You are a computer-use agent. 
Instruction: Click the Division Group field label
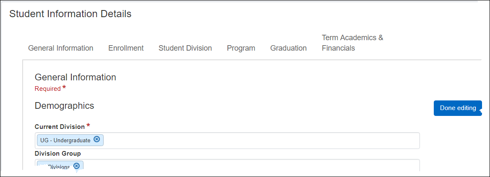point(57,154)
